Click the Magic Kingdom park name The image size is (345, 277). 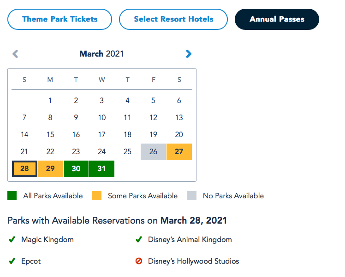tap(48, 239)
